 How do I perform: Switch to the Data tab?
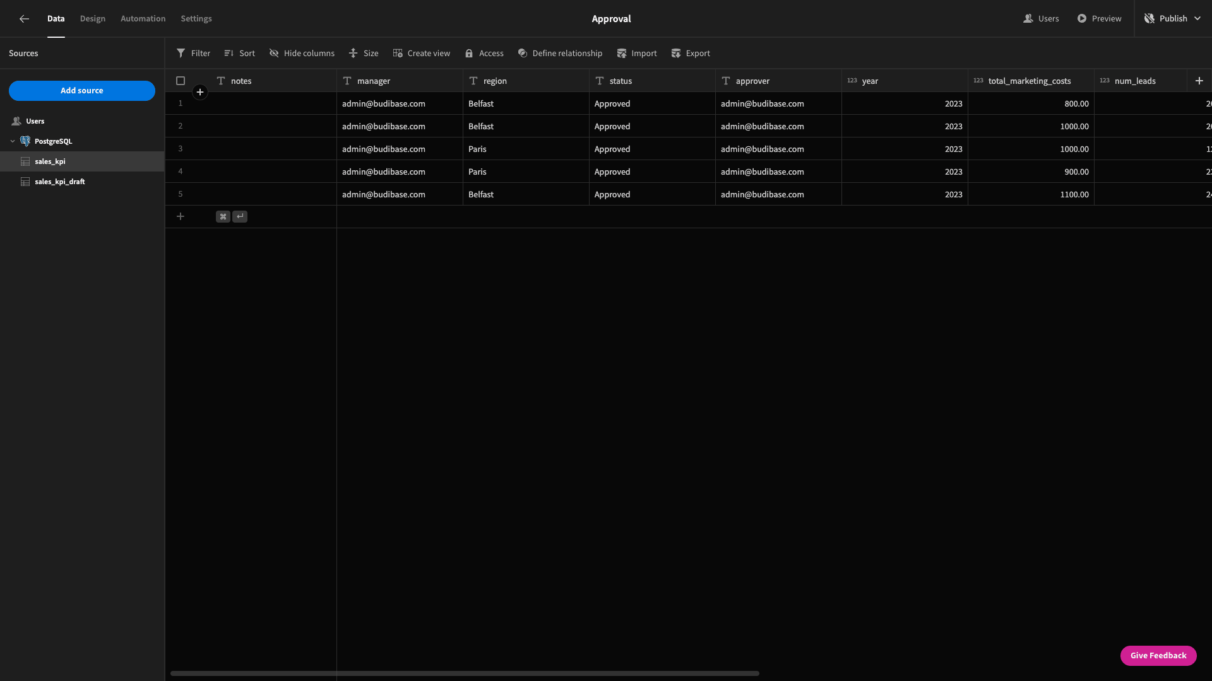(x=56, y=19)
